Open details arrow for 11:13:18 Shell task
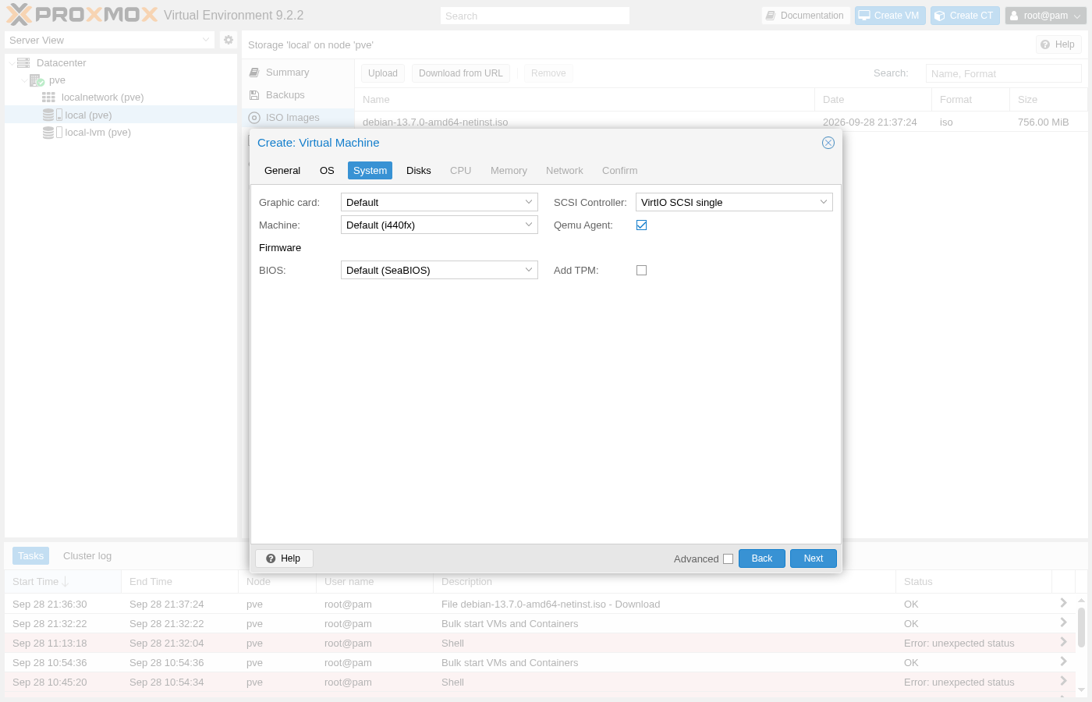The width and height of the screenshot is (1092, 702). pyautogui.click(x=1063, y=642)
